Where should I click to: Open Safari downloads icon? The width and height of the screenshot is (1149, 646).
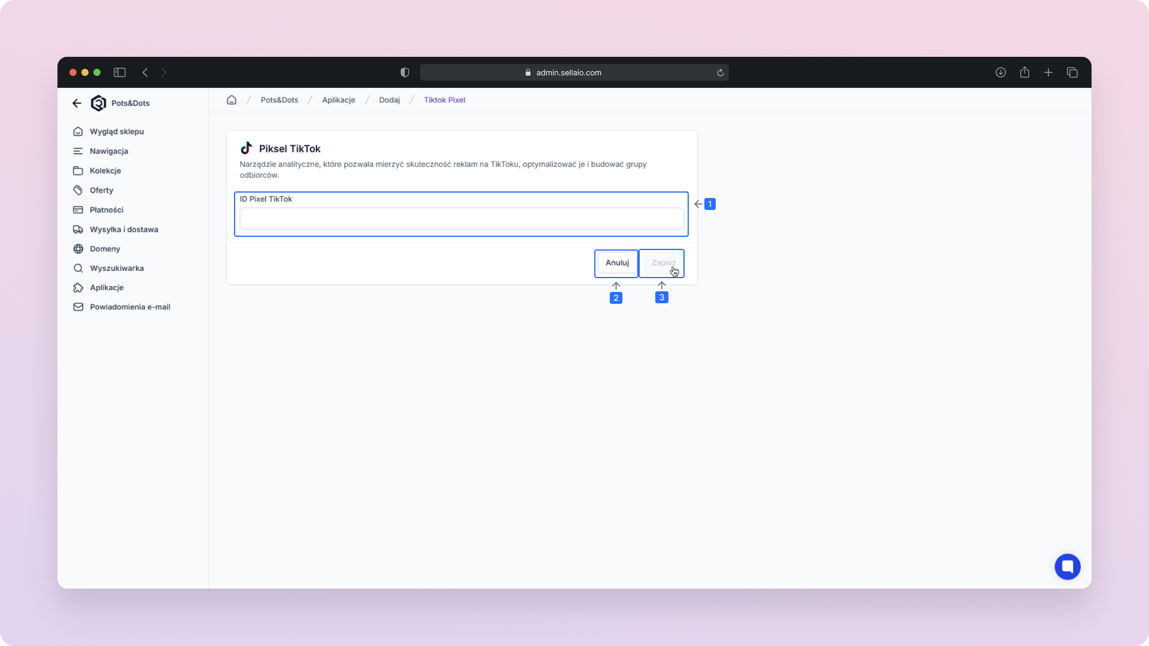tap(1001, 72)
